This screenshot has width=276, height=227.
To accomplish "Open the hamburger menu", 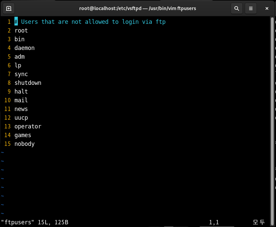I will [251, 8].
